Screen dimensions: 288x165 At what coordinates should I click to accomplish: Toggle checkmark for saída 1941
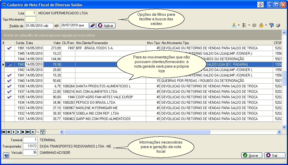click(9, 75)
